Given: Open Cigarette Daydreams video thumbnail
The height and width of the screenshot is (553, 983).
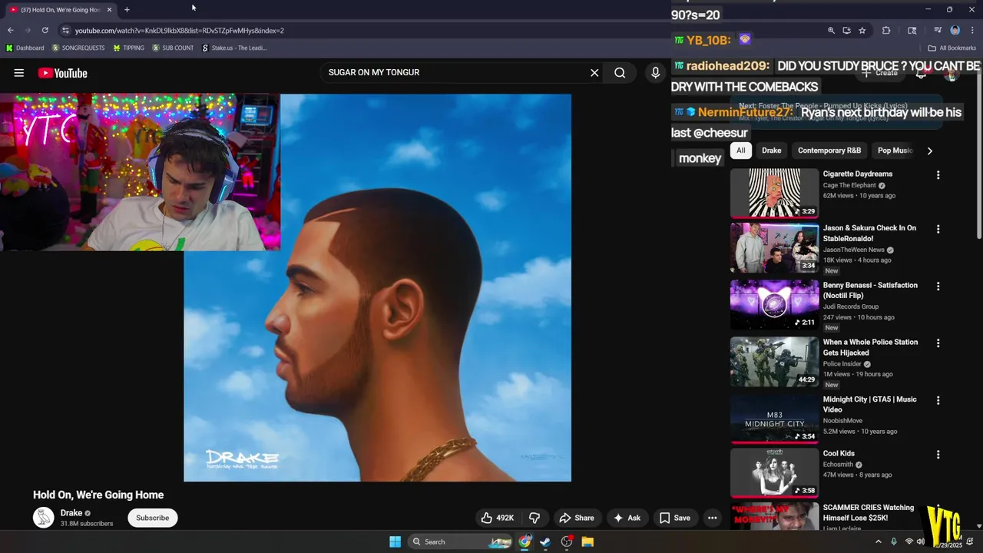Looking at the screenshot, I should 774,193.
